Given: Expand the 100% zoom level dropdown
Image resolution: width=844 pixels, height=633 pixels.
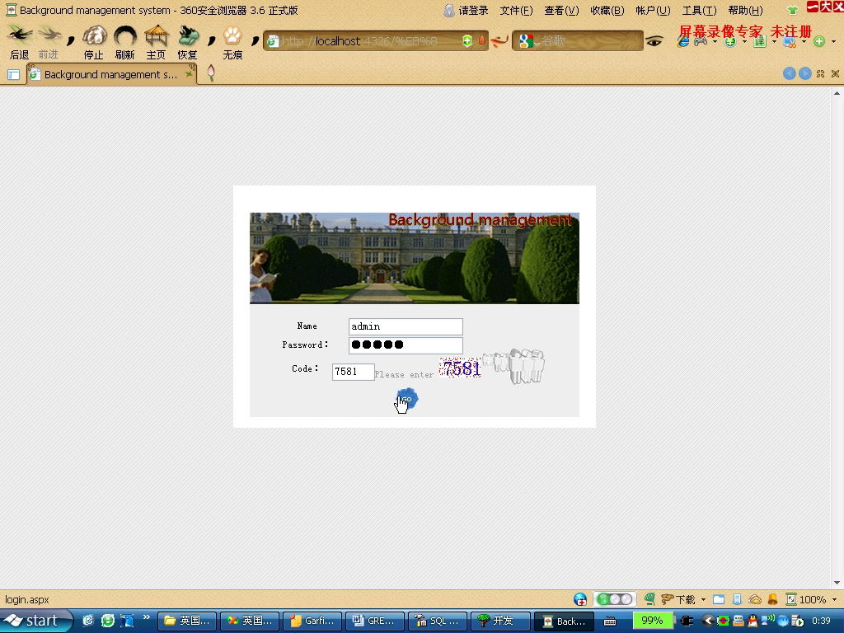Looking at the screenshot, I should (834, 599).
